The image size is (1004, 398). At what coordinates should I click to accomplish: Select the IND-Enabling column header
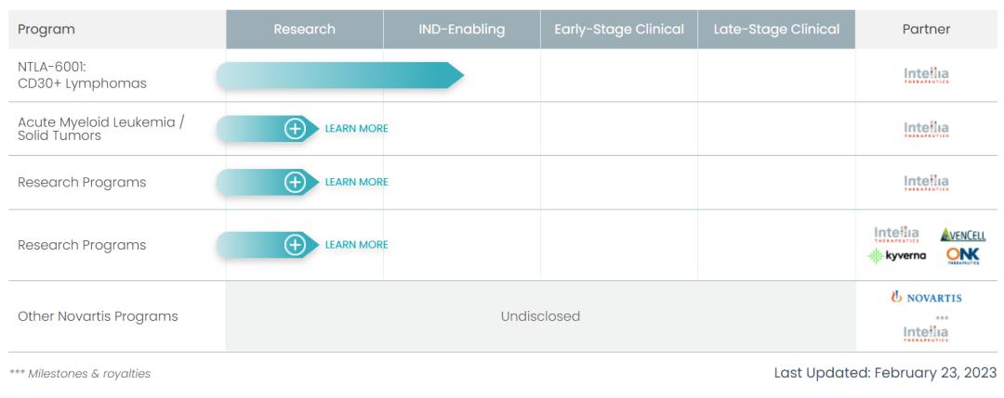462,30
